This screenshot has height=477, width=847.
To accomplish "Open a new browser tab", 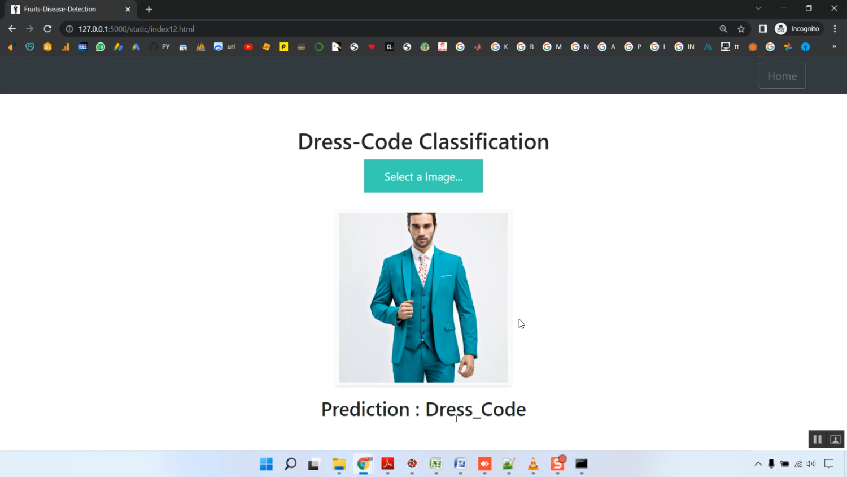I will [x=149, y=9].
